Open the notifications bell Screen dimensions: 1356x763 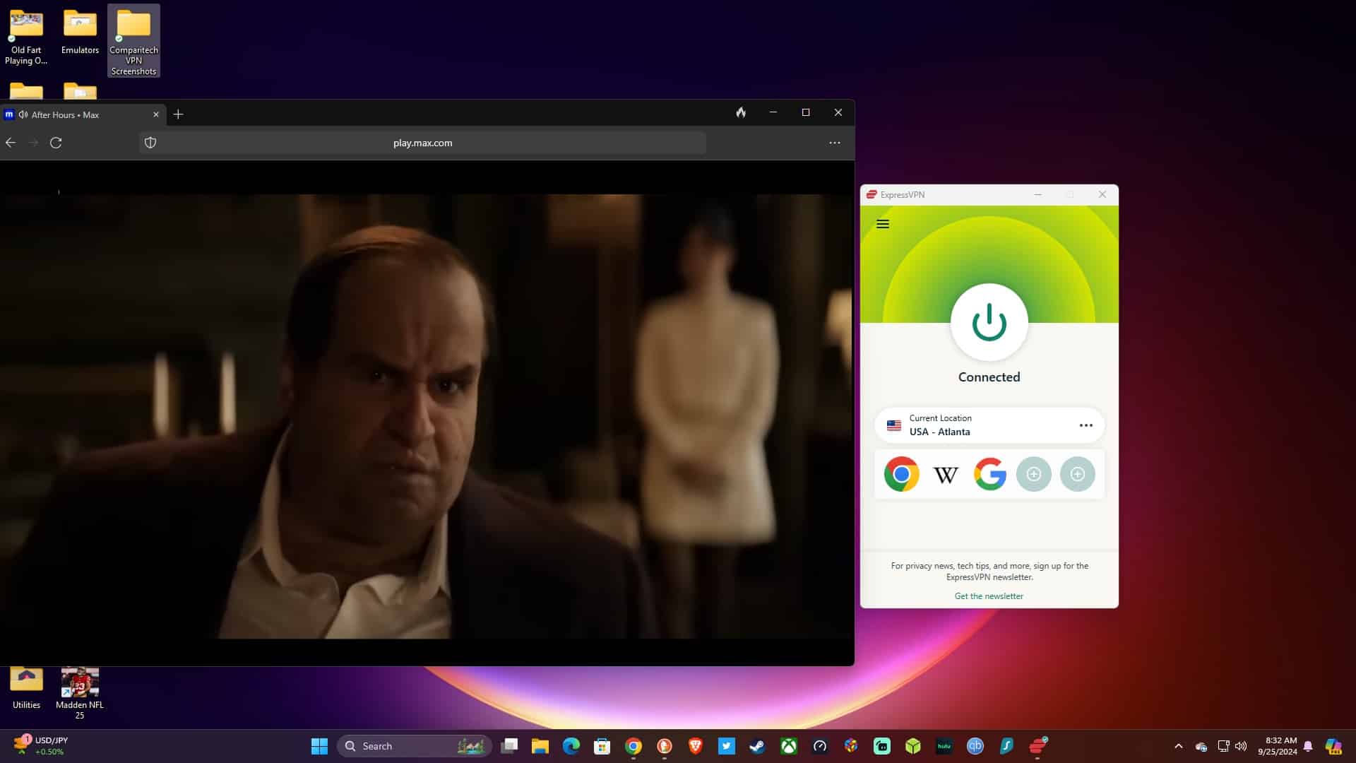coord(1308,746)
